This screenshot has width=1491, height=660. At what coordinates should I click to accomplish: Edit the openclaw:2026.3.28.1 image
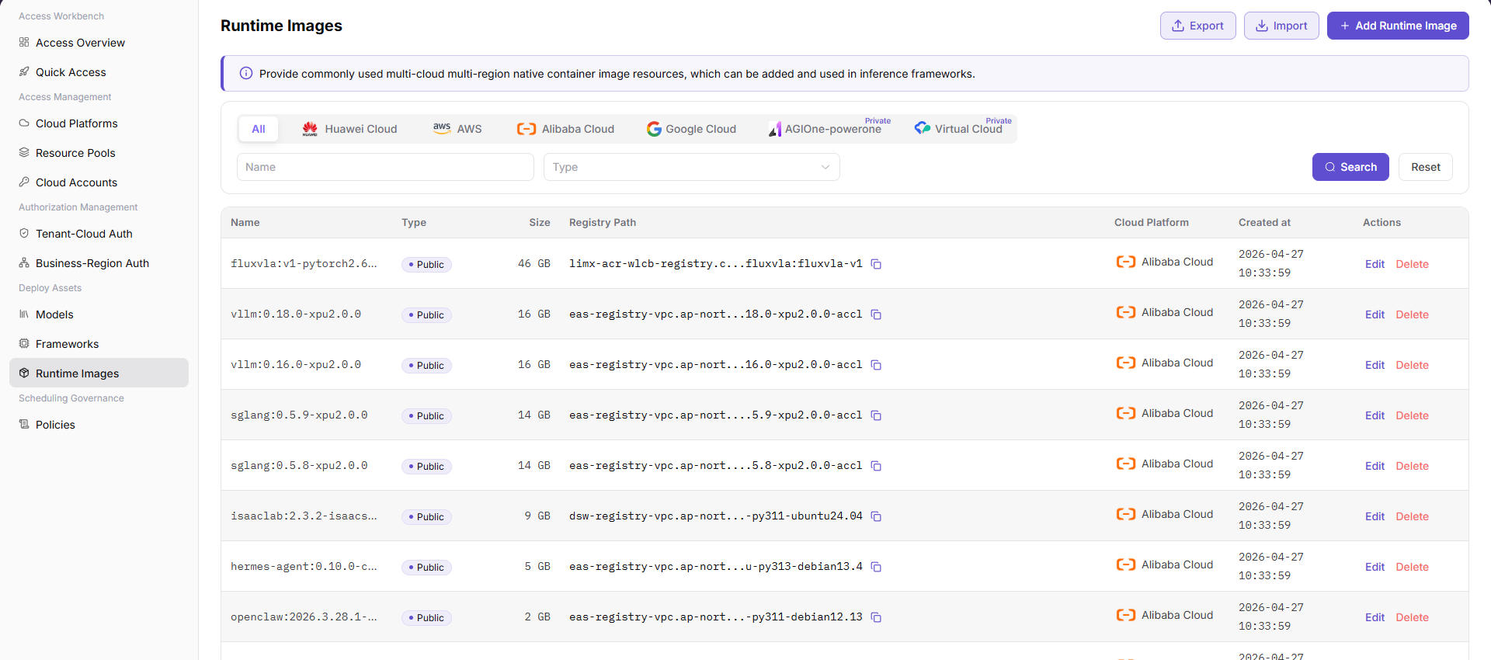tap(1375, 617)
